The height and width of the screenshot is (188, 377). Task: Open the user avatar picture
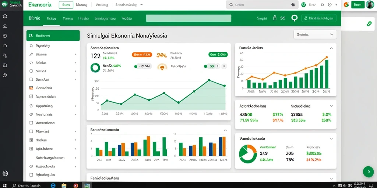[370, 4]
